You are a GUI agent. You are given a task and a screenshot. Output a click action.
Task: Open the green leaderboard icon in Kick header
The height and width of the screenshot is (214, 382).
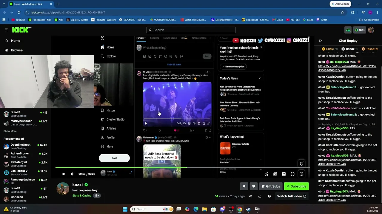(x=348, y=30)
